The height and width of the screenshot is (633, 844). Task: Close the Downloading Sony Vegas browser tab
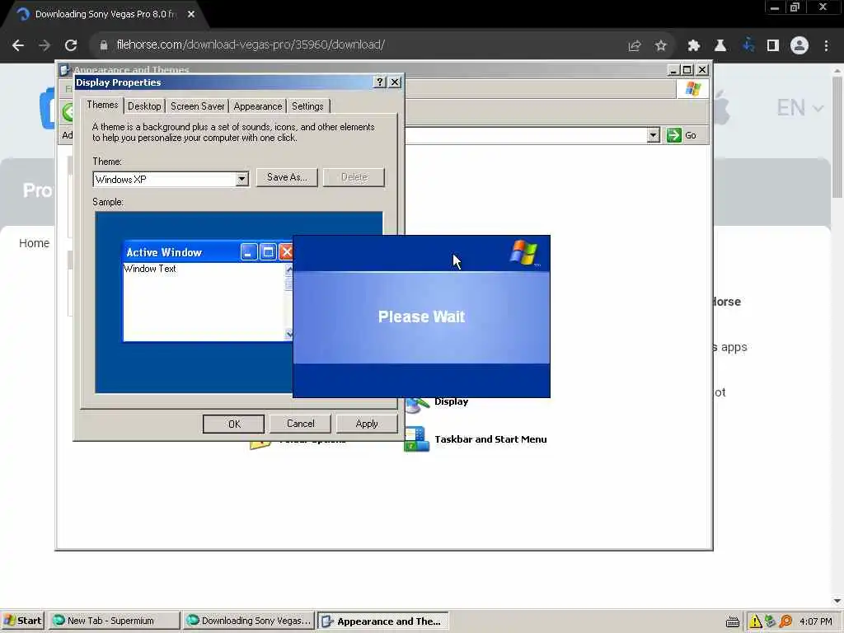point(191,15)
